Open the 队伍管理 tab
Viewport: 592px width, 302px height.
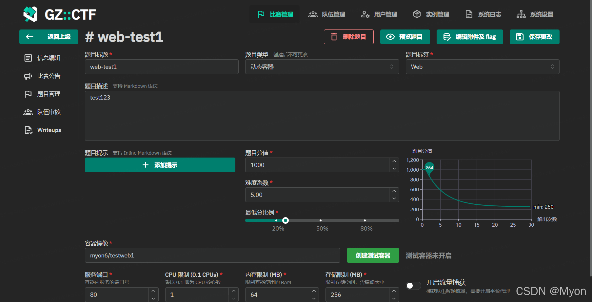click(326, 14)
